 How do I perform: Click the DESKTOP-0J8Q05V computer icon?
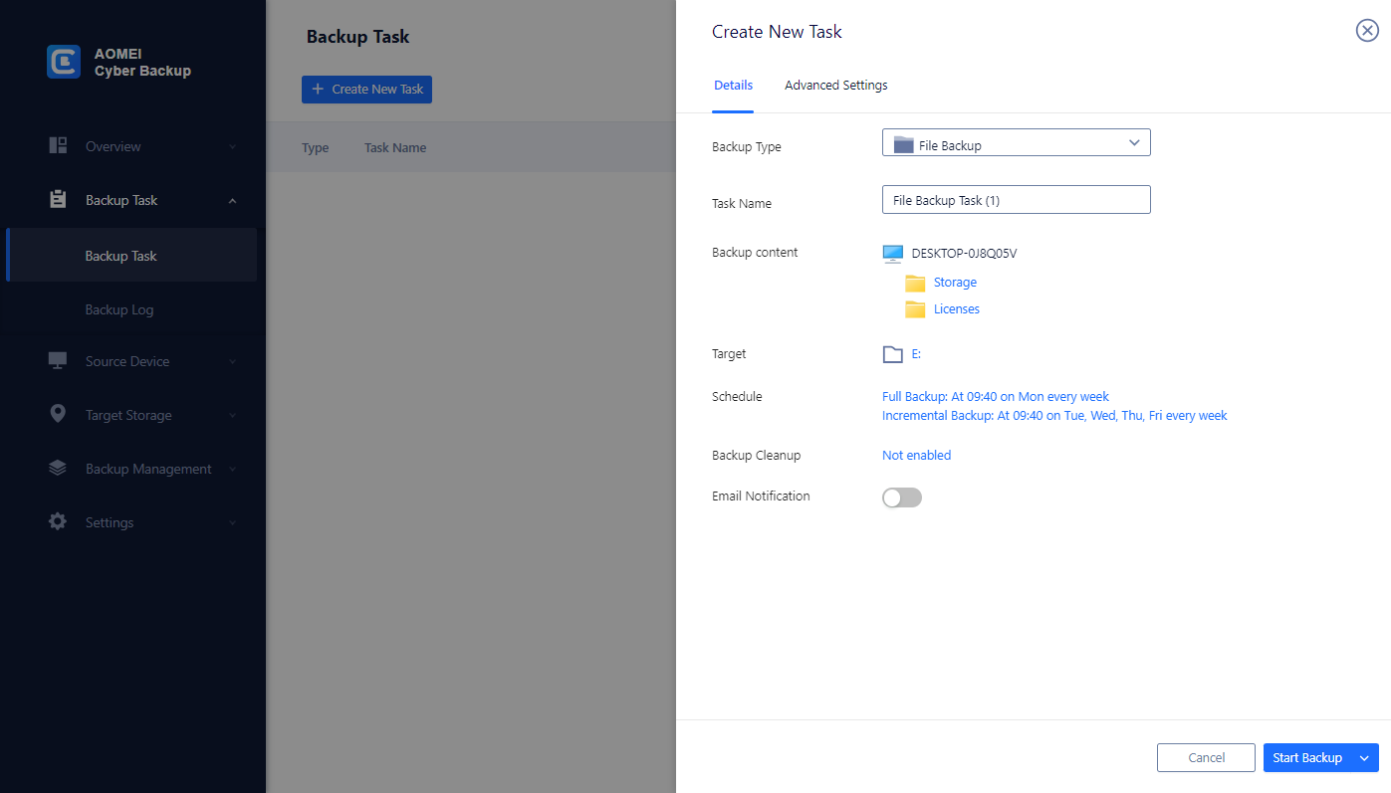892,254
